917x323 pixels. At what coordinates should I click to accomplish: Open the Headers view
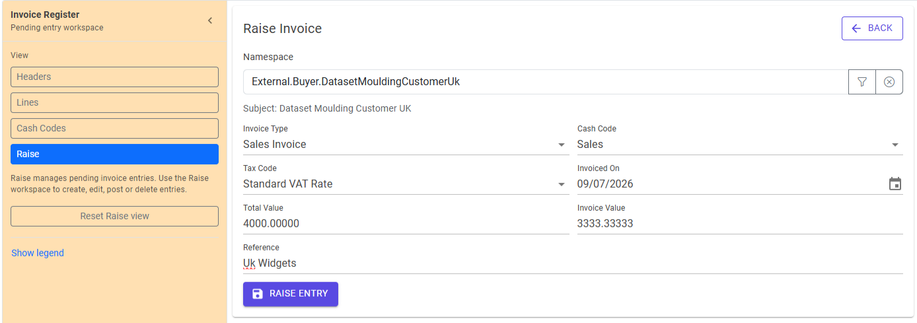pyautogui.click(x=114, y=77)
